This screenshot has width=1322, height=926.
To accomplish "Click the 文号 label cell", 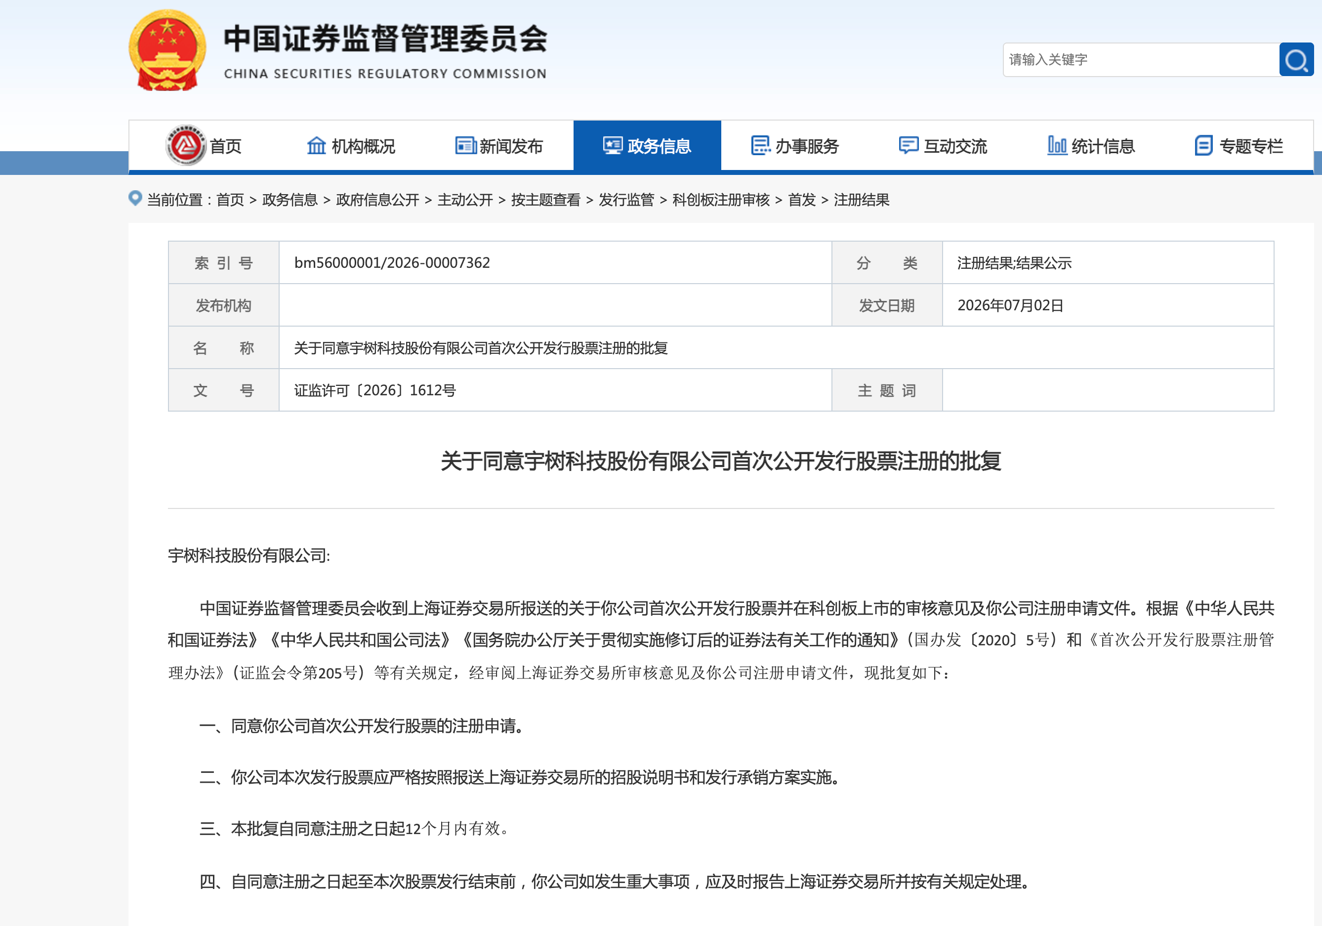I will point(223,390).
